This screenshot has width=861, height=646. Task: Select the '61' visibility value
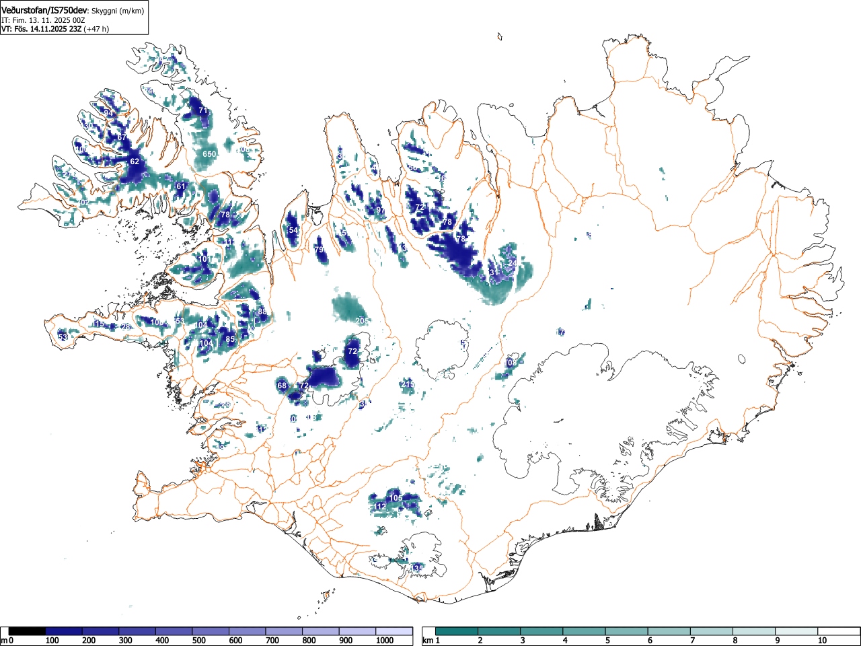tap(180, 186)
